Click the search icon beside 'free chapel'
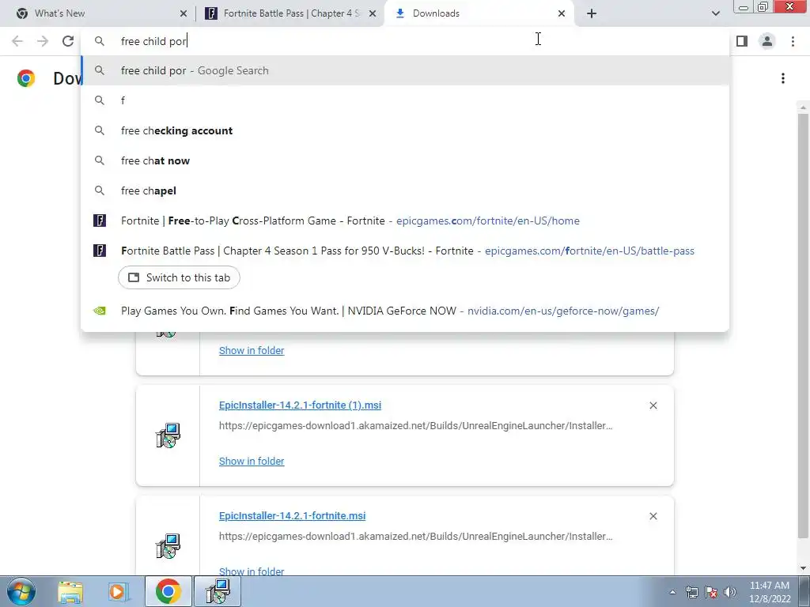810x607 pixels. pyautogui.click(x=99, y=190)
